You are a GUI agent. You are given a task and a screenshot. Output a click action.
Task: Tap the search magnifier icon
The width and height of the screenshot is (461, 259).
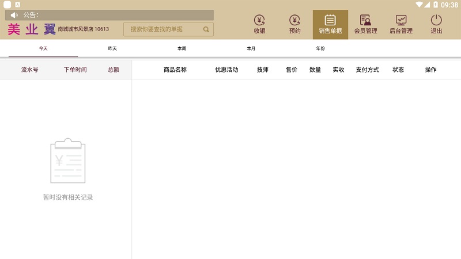[x=206, y=29]
